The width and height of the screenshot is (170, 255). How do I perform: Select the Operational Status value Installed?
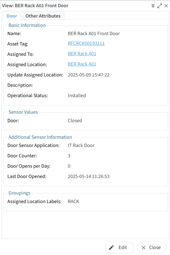point(77,96)
